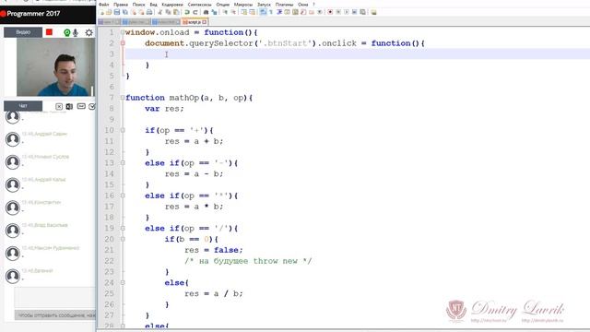Toggle Word Wrap in toolbar
The height and width of the screenshot is (332, 590).
(262, 12)
